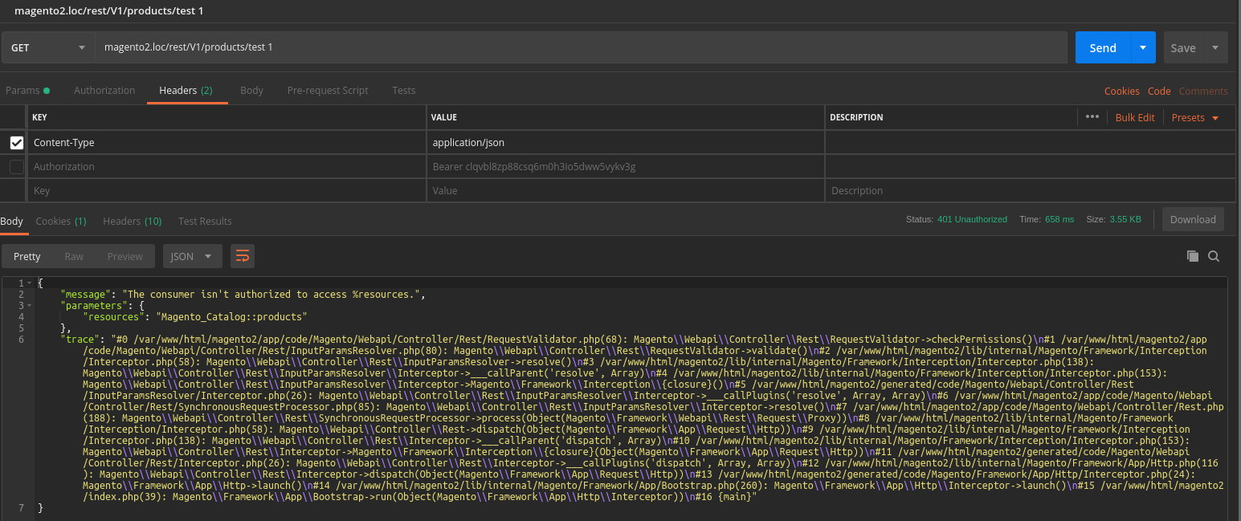Click the Save button
This screenshot has width=1241, height=521.
point(1183,47)
